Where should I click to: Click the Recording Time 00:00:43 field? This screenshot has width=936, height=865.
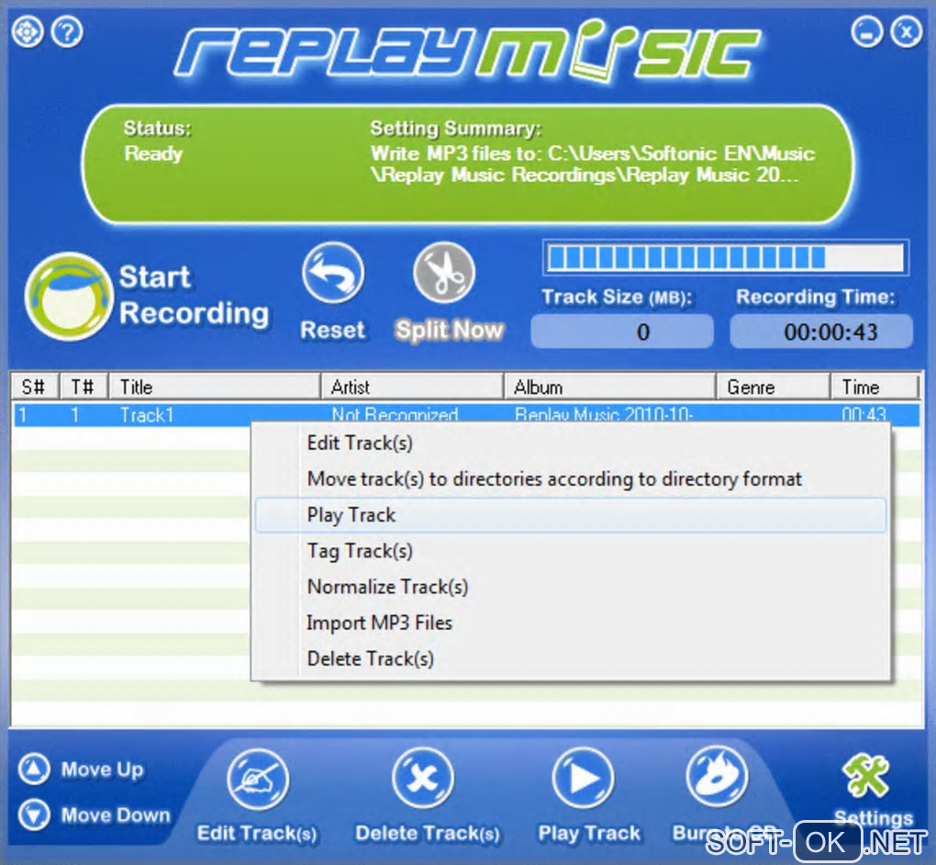(x=821, y=331)
